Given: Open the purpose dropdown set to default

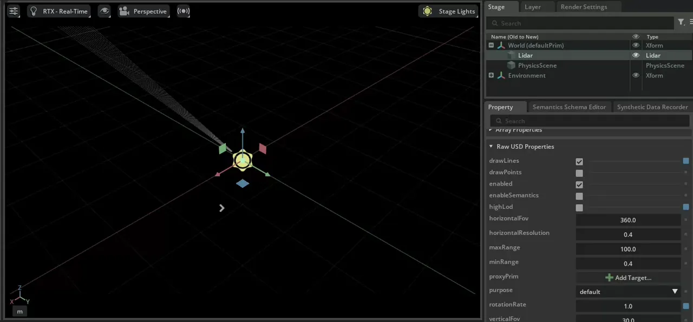Looking at the screenshot, I should point(628,292).
